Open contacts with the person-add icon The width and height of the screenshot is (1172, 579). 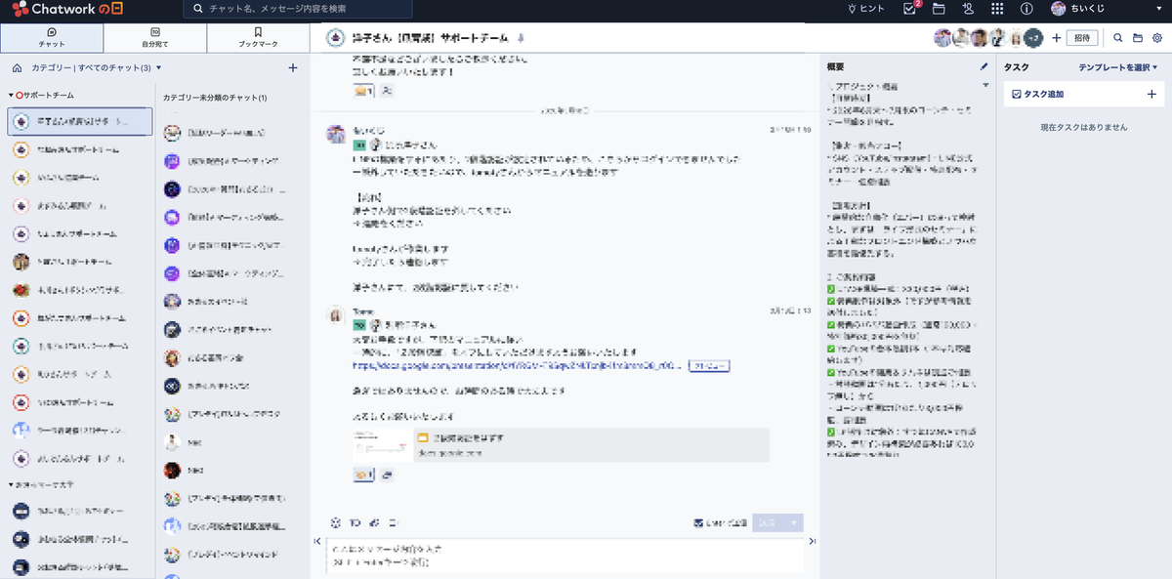[967, 11]
